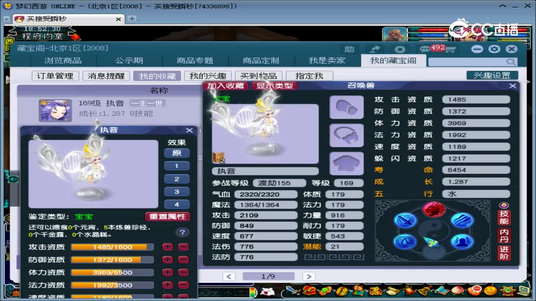Switch to the 我是卖家 tab
536x301 pixels.
pos(327,61)
